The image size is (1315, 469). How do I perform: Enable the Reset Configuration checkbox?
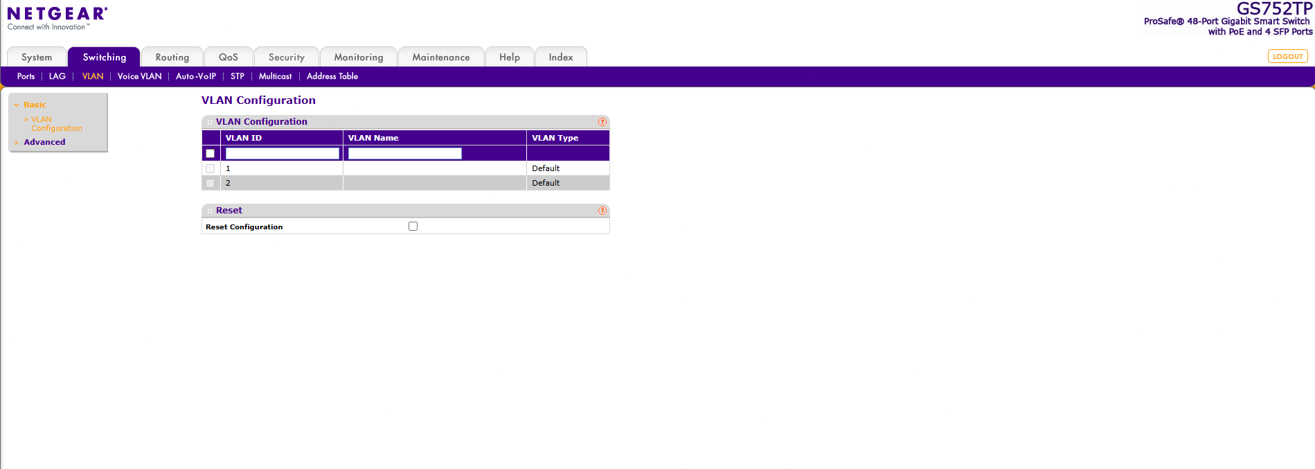coord(413,227)
